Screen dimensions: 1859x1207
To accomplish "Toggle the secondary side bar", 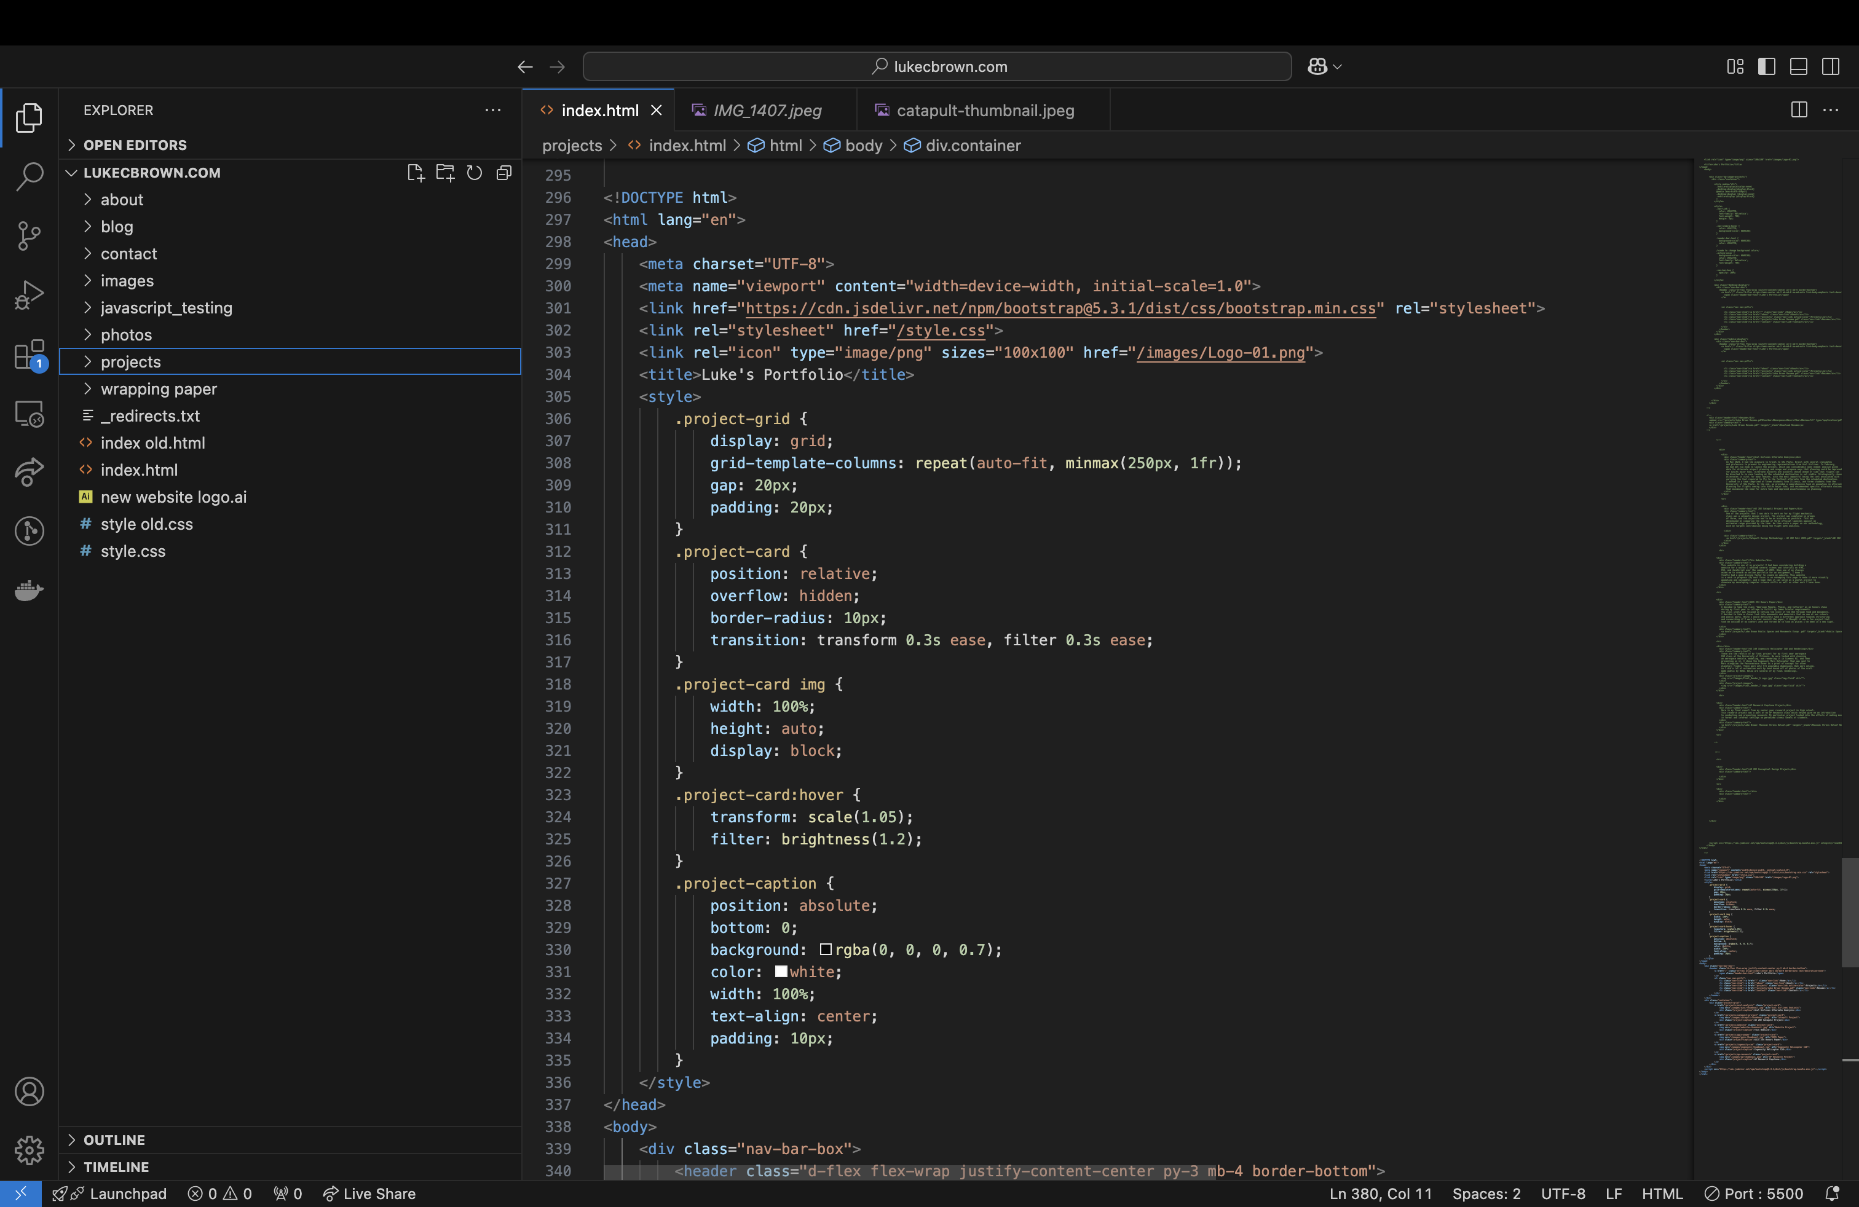I will (1830, 66).
